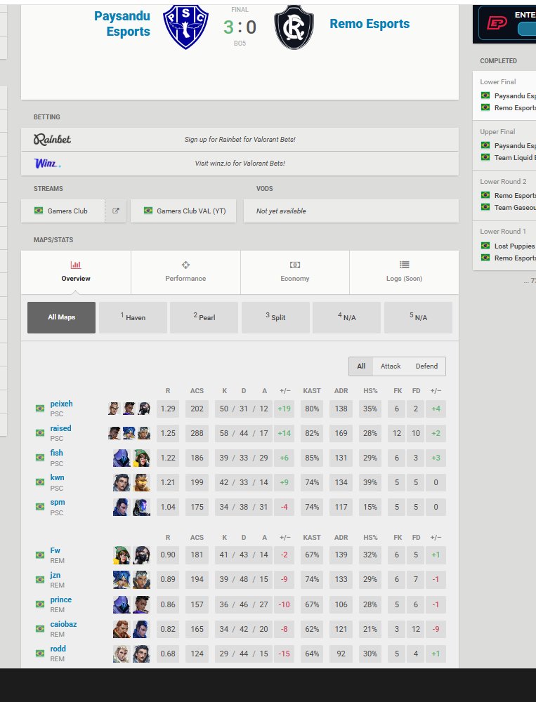
Task: Click the Logs list icon
Action: (404, 265)
